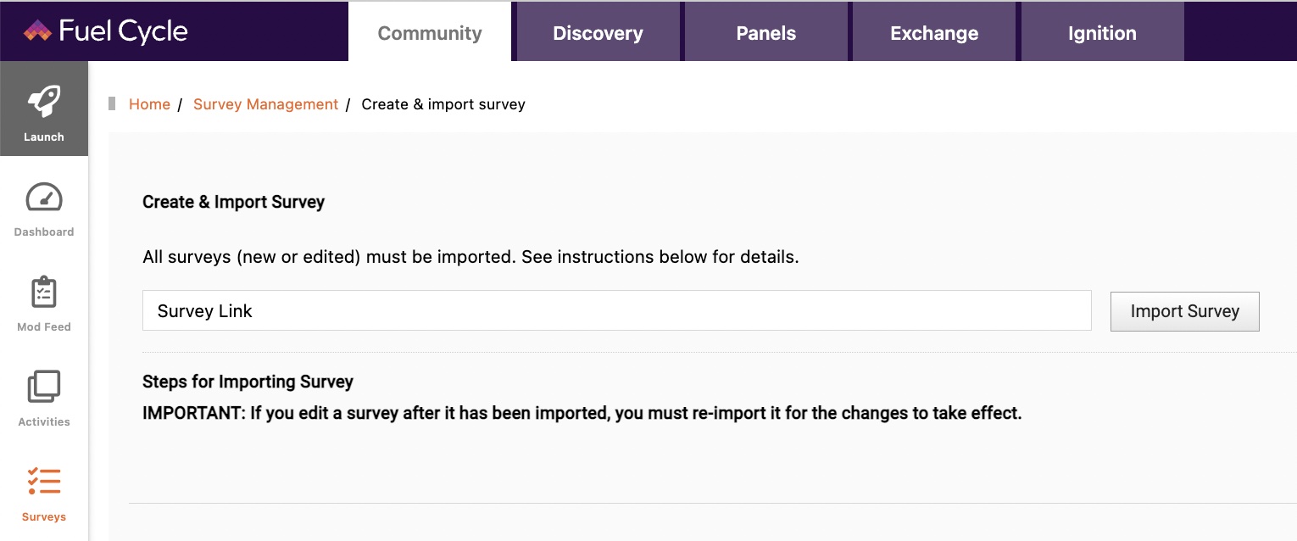Open the Mod Feed clipboard icon

[44, 293]
